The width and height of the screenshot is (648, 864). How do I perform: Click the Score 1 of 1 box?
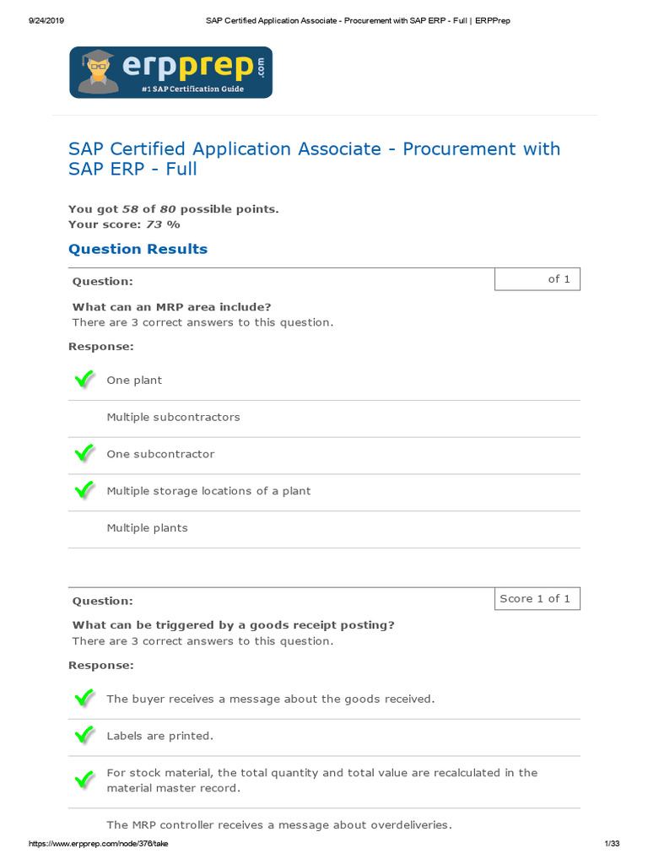coord(537,599)
